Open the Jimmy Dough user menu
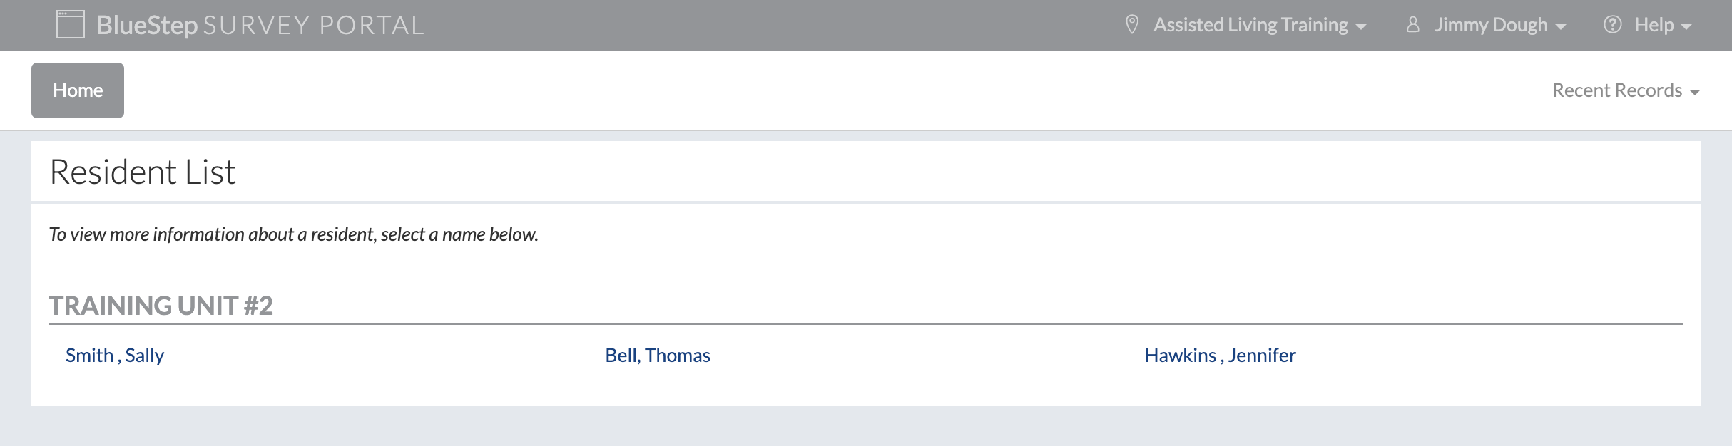This screenshot has width=1732, height=446. [1486, 25]
